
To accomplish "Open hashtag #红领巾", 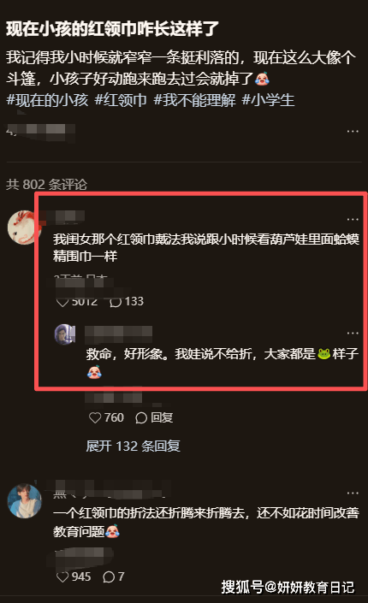I will coord(121,100).
